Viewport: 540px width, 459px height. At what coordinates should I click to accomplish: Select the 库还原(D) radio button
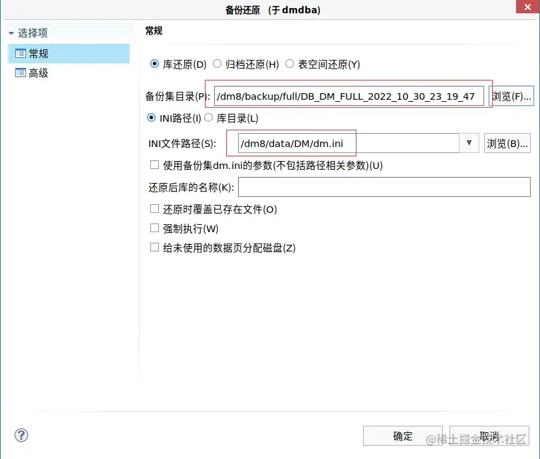click(154, 64)
